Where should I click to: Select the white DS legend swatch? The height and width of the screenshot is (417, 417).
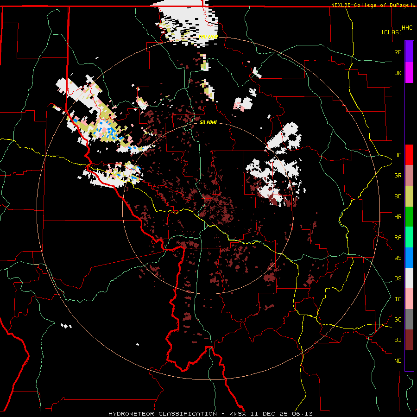409,278
